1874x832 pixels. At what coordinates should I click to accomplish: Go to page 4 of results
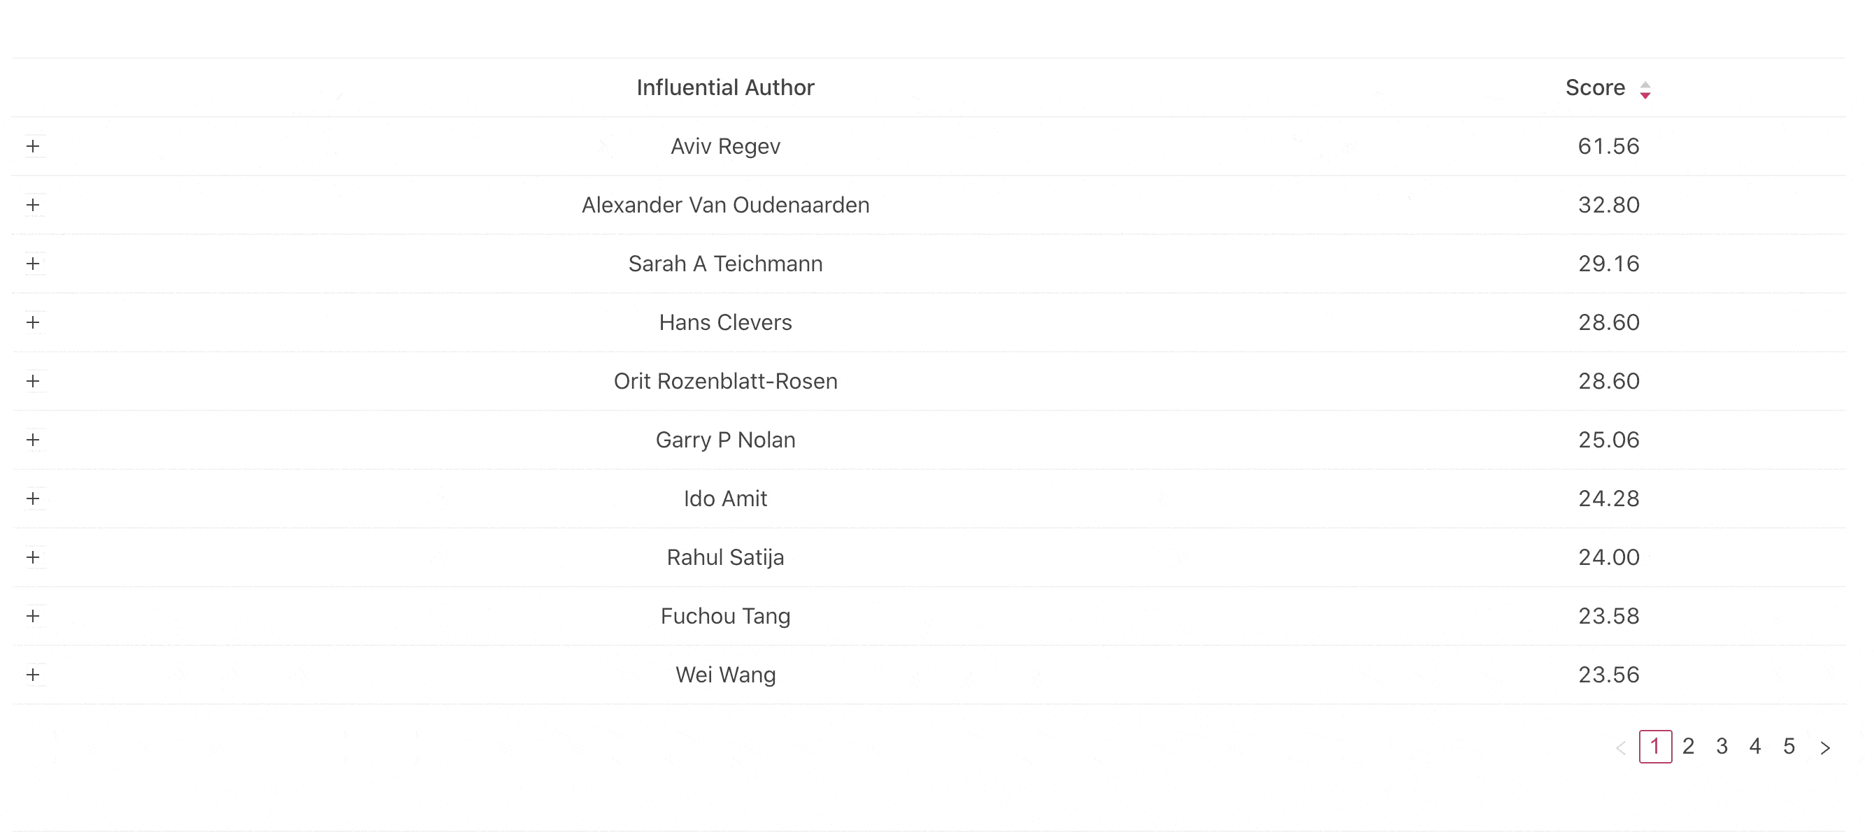tap(1755, 746)
